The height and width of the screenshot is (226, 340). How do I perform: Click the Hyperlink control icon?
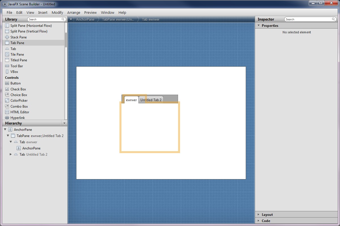point(7,118)
